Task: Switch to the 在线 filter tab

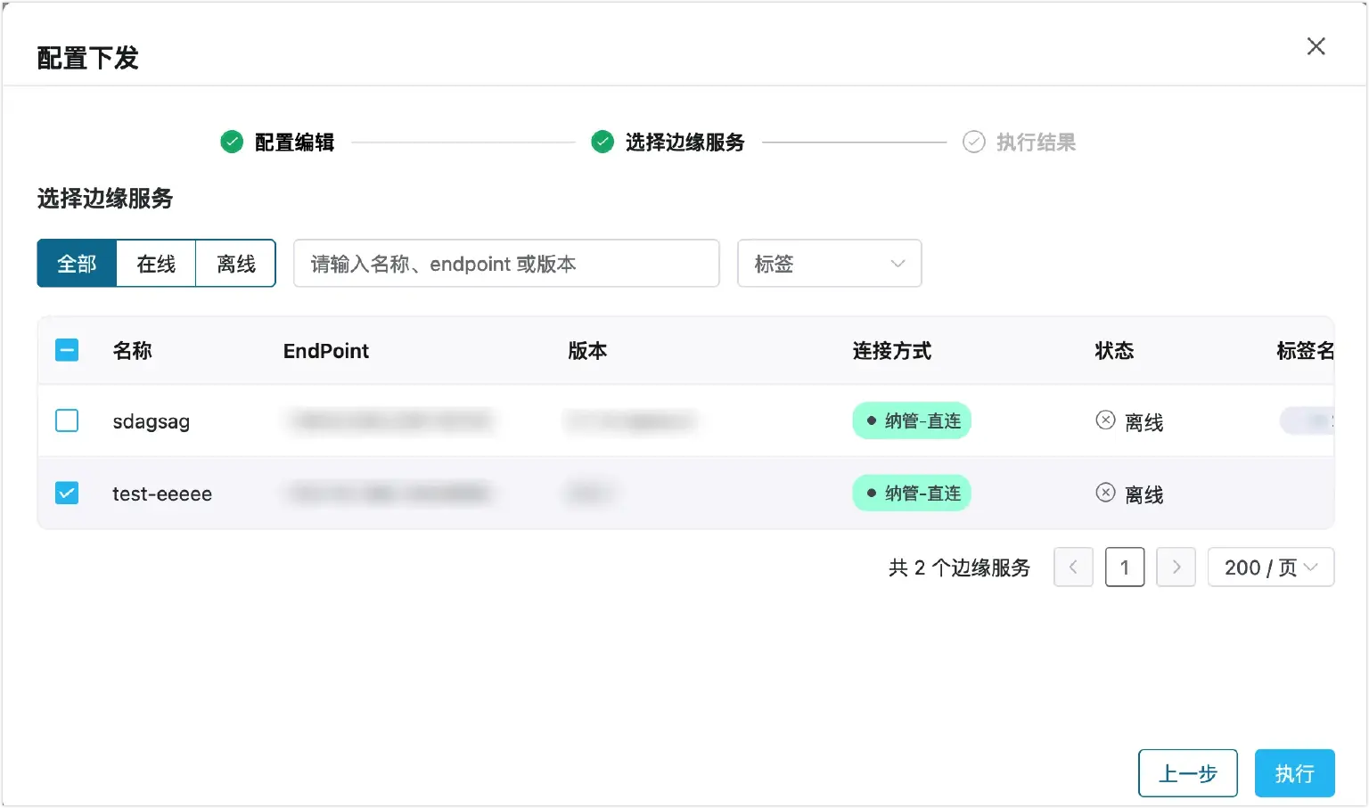Action: (155, 263)
